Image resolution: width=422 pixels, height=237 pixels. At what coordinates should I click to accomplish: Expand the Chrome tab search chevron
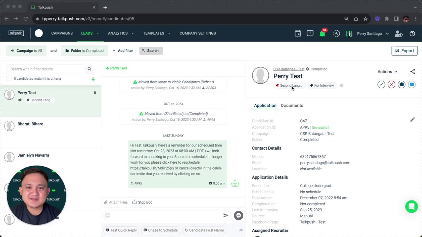pyautogui.click(x=415, y=7)
